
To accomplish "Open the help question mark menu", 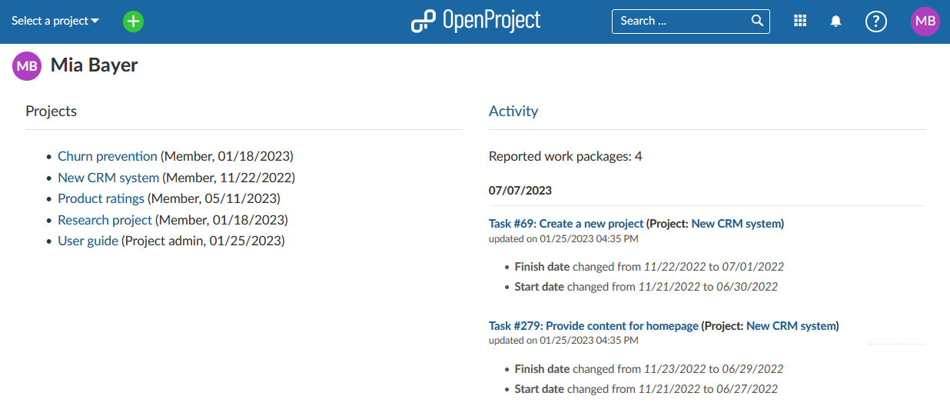I will (876, 22).
